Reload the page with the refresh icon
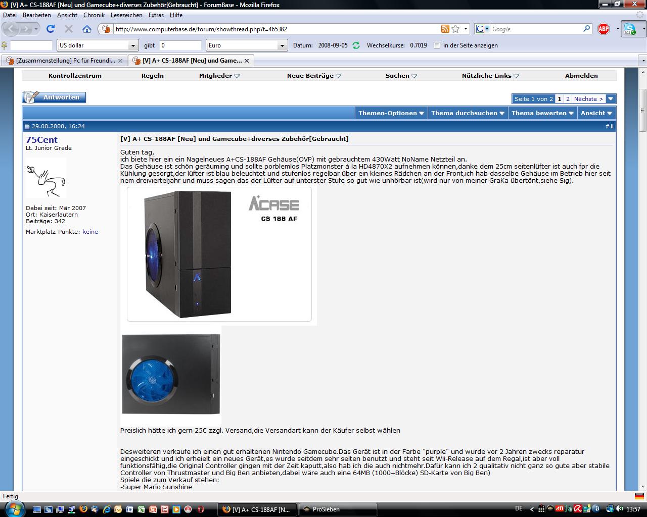This screenshot has width=647, height=517. click(x=51, y=29)
